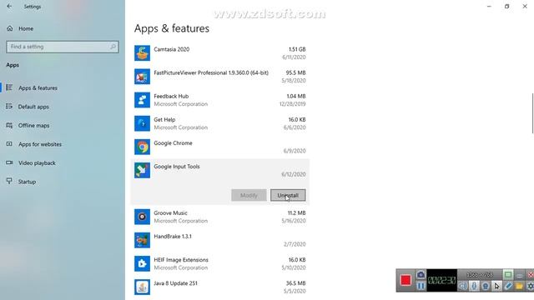Take a screenshot with the recorder camera icon
This screenshot has height=300, width=534.
click(x=421, y=274)
